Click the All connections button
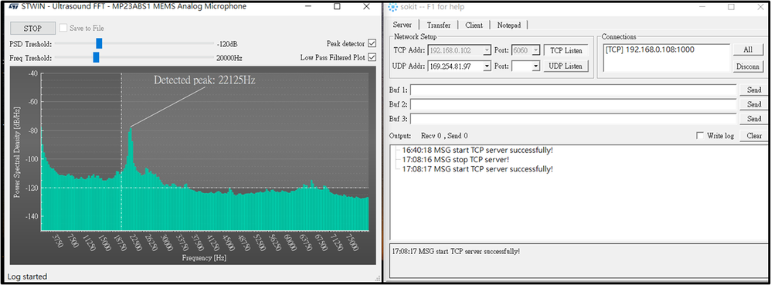This screenshot has height=285, width=771. 747,50
